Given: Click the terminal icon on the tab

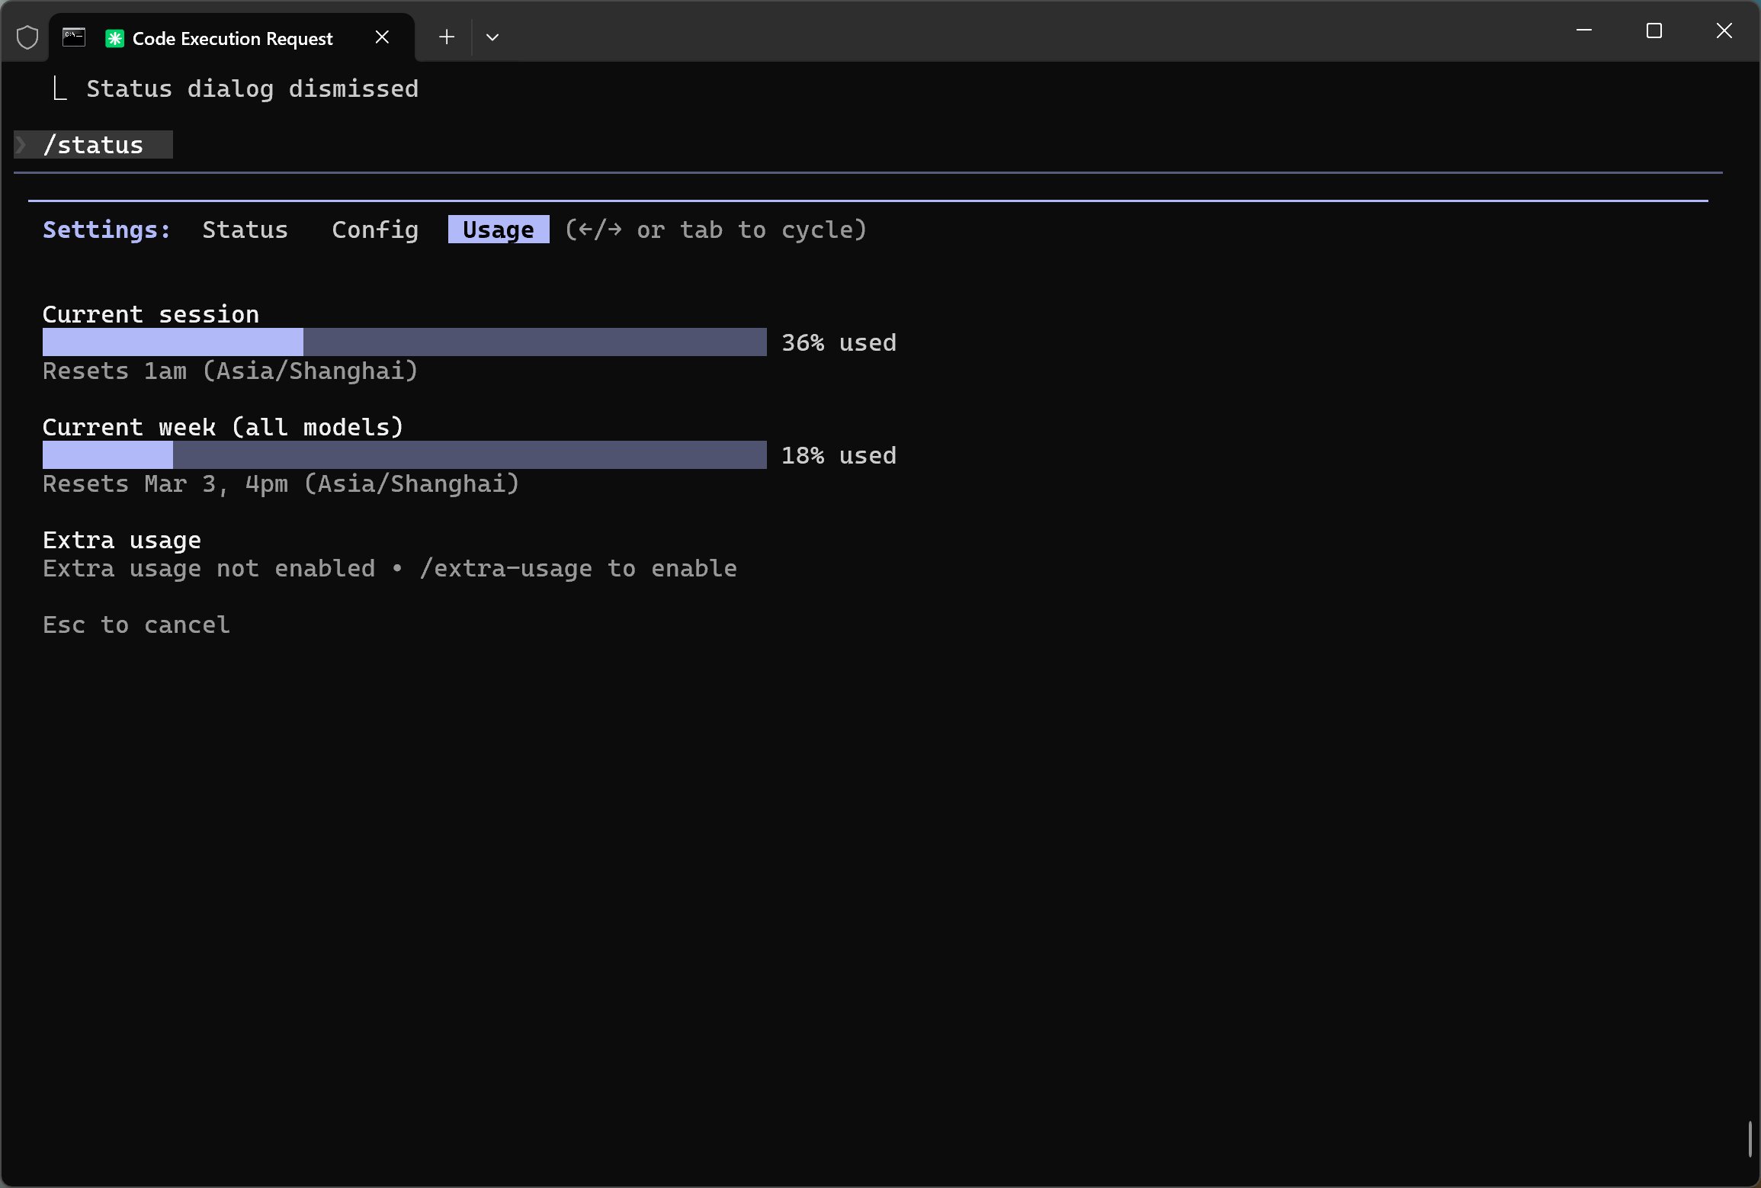Looking at the screenshot, I should pos(74,37).
